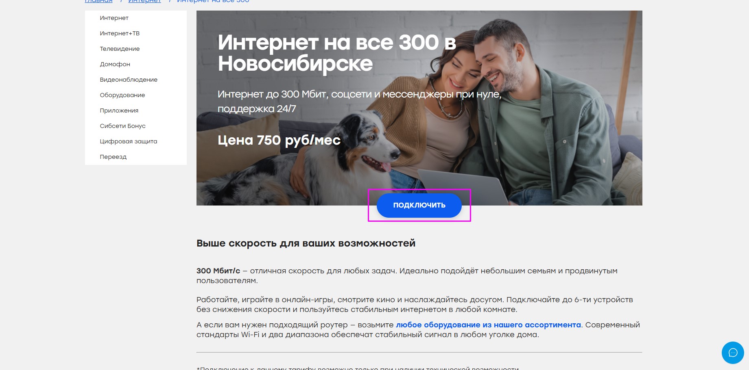Click the couple with dog banner image
This screenshot has width=749, height=370.
click(x=419, y=108)
